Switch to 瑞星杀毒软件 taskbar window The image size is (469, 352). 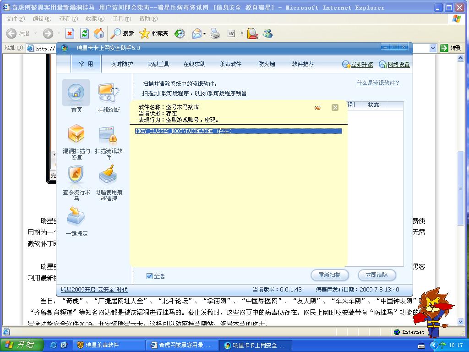coord(108,345)
